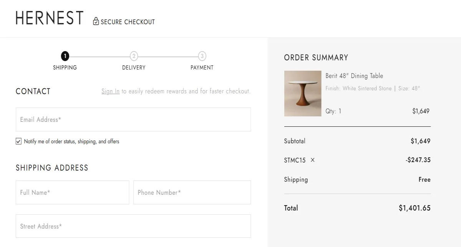Click the Berit dining table product thumbnail
461x247 pixels.
coord(303,93)
